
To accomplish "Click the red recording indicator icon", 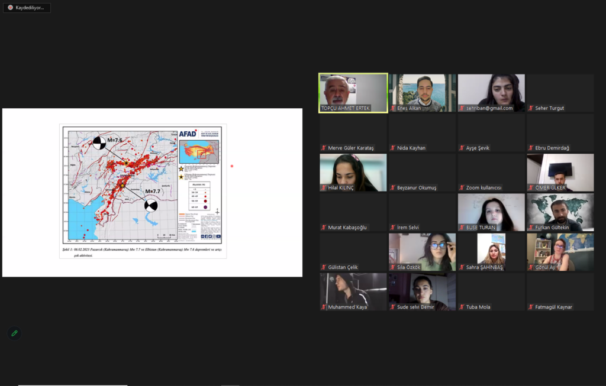I will 11,7.
